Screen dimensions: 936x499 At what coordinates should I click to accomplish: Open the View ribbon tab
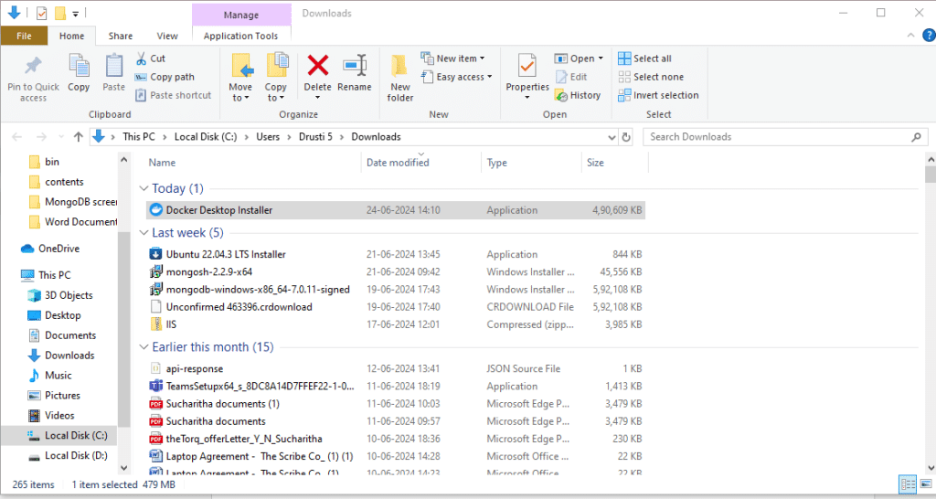167,36
